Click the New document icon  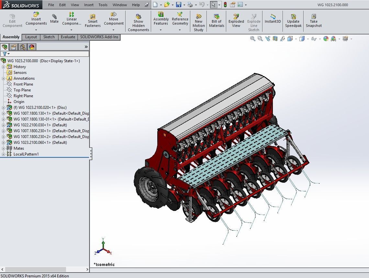(x=155, y=5)
